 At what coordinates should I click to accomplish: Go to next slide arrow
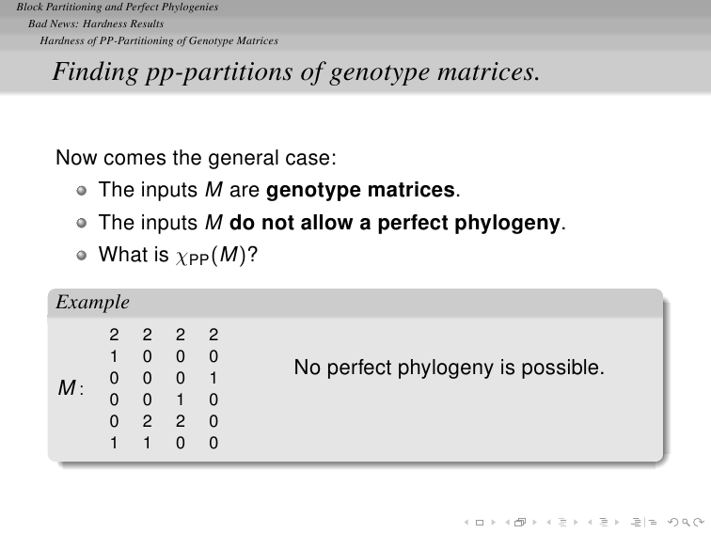tap(494, 523)
